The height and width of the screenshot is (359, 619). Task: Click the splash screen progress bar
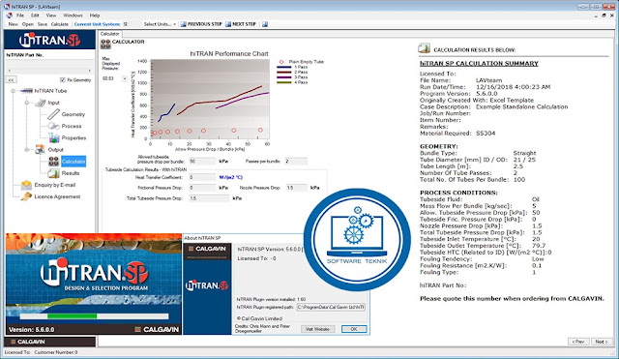click(x=95, y=316)
